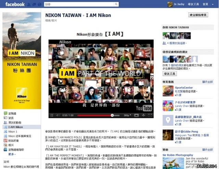Like the place page with map pin
This screenshot has width=219, height=169.
tap(178, 124)
